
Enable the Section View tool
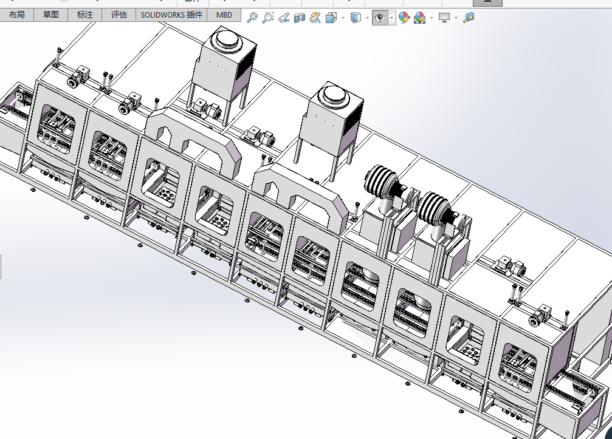(300, 18)
